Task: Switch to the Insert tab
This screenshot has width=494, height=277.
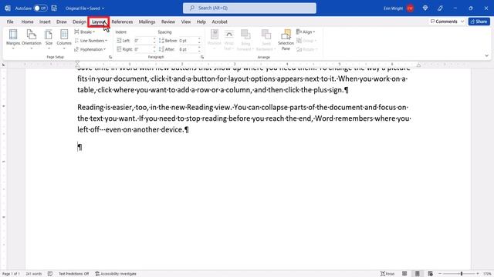Action: [x=45, y=22]
